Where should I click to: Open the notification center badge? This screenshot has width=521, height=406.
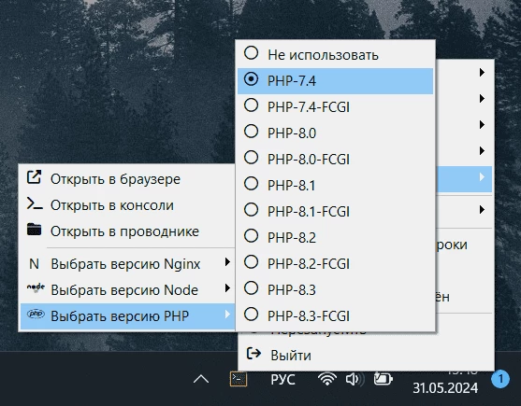500,379
